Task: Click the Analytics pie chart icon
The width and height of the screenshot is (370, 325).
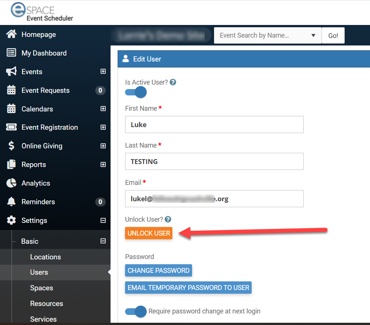Action: point(12,183)
